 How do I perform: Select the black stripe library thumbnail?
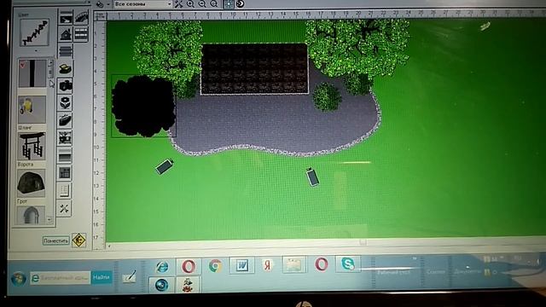click(x=32, y=73)
